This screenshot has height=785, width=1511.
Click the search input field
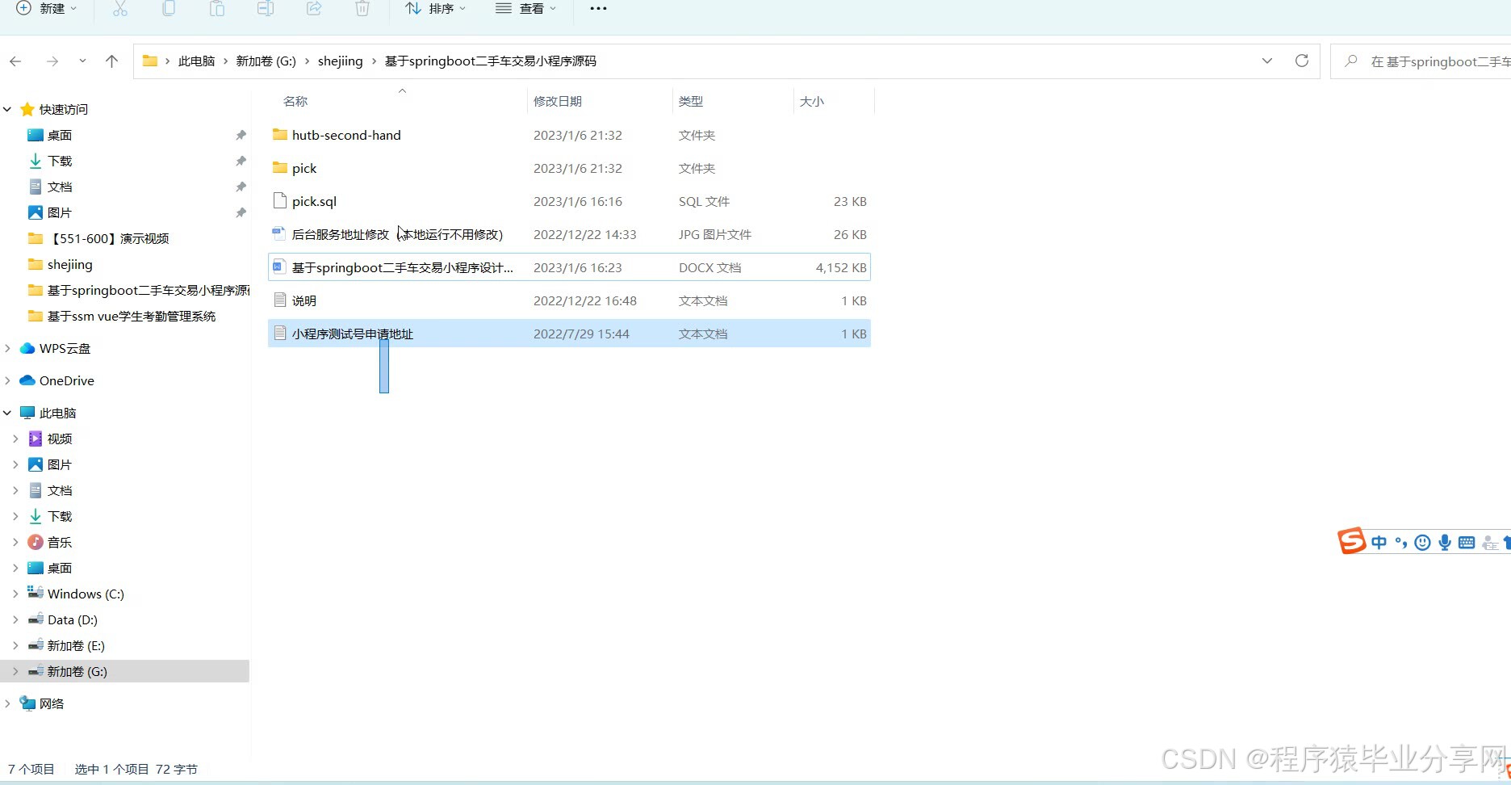1421,61
